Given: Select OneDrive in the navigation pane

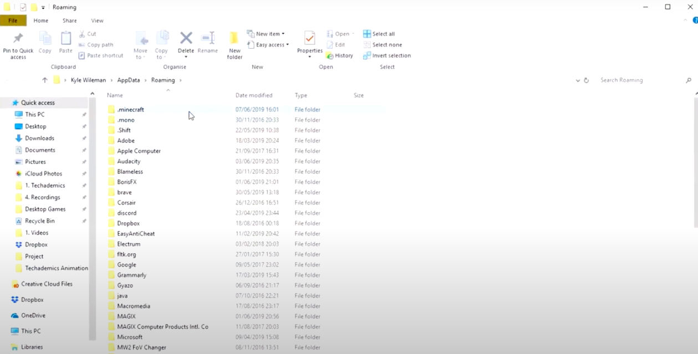Looking at the screenshot, I should pos(33,315).
